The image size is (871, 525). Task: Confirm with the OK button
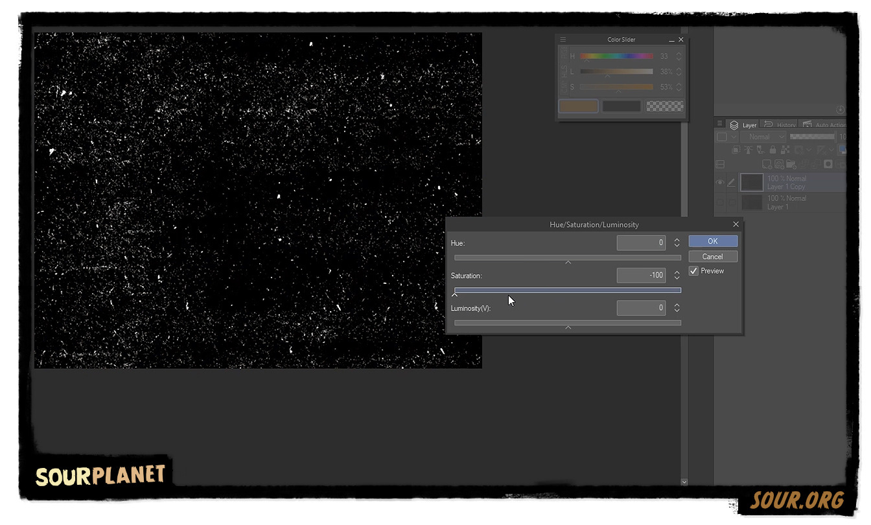coord(712,240)
